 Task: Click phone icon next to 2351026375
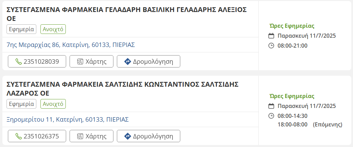[19, 136]
